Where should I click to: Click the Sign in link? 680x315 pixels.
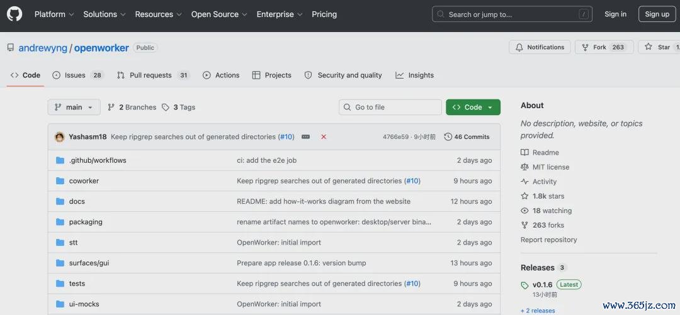pos(615,14)
